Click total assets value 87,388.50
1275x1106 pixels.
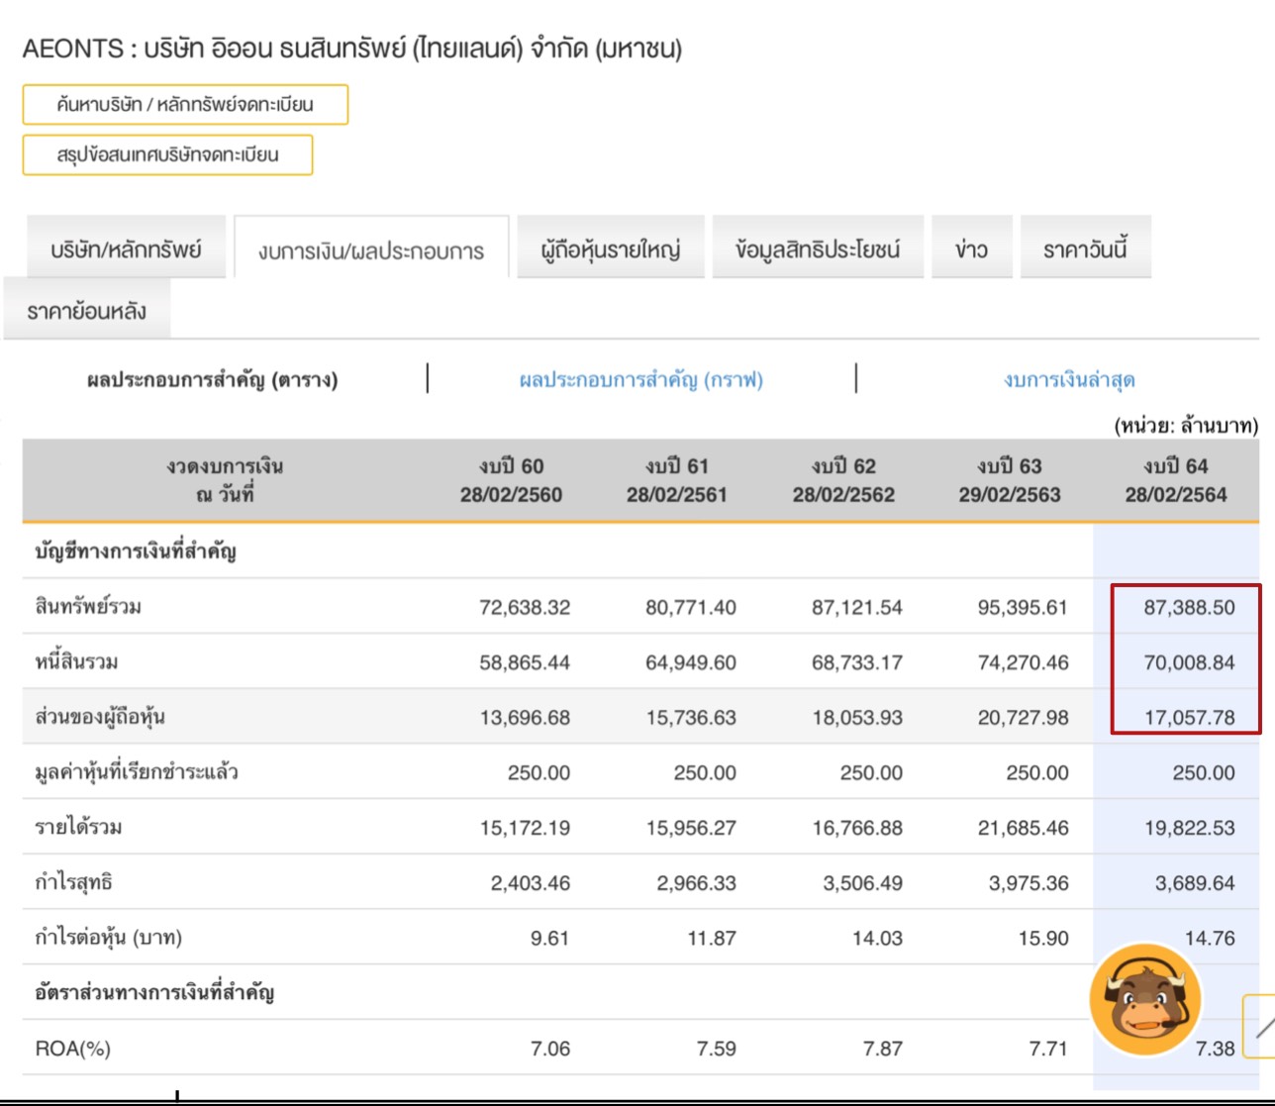click(x=1189, y=607)
